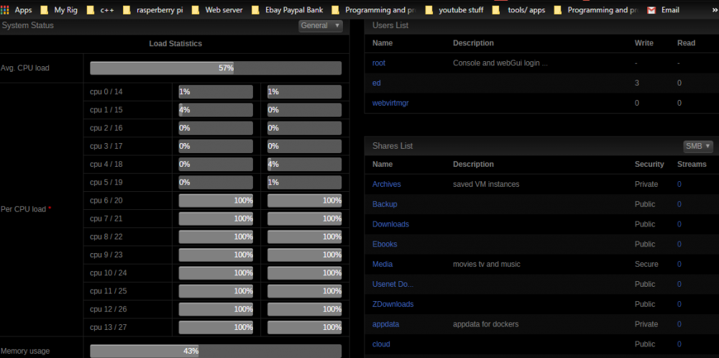This screenshot has height=358, width=719.
Task: Open the tools/ apps bookmark folder
Action: click(520, 10)
